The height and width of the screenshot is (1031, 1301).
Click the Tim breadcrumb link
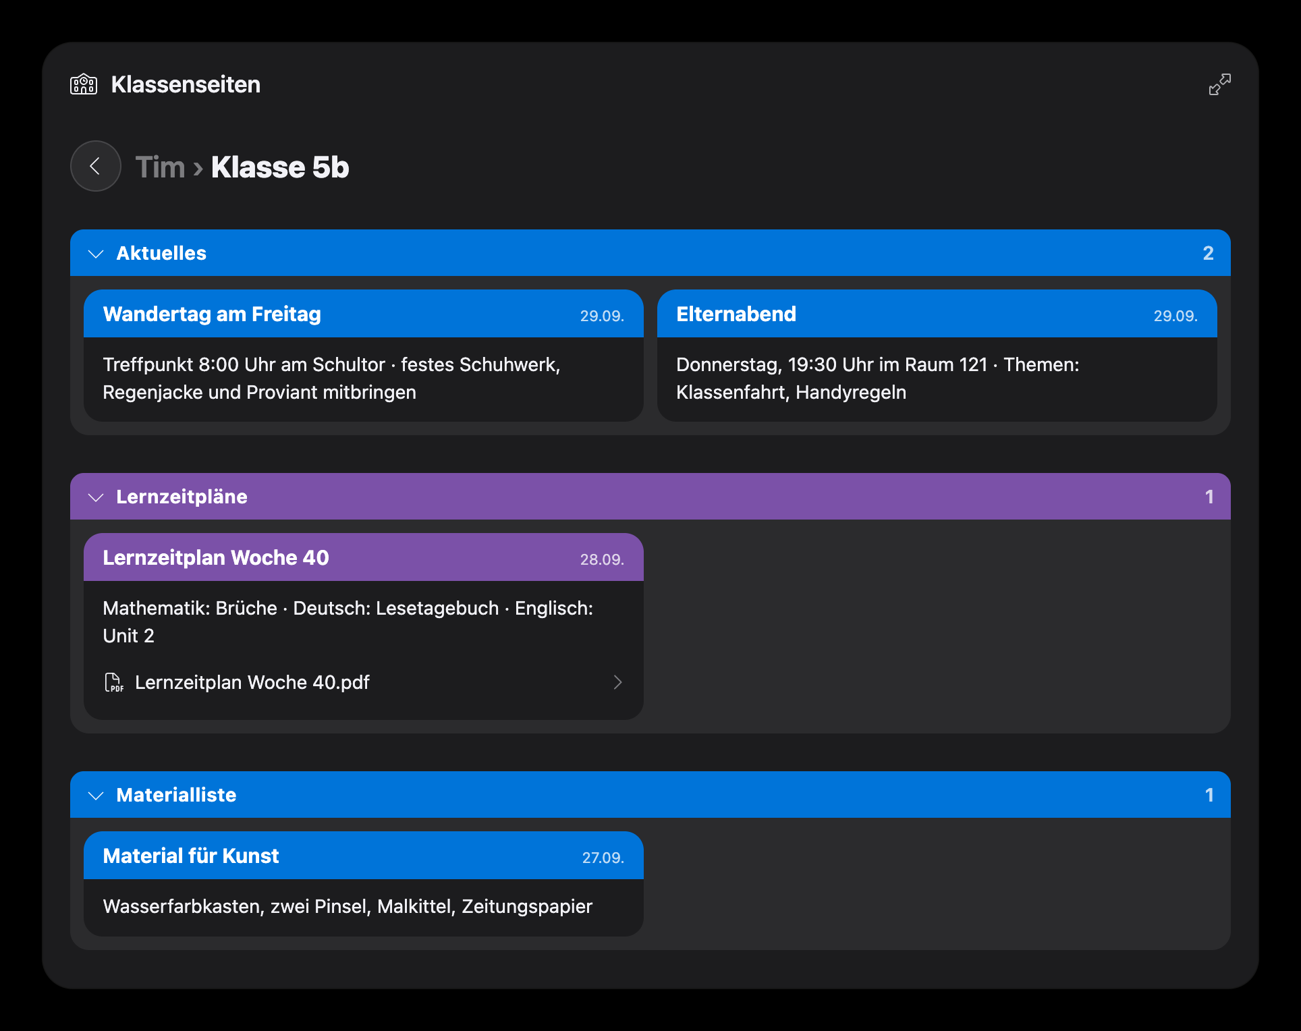160,167
